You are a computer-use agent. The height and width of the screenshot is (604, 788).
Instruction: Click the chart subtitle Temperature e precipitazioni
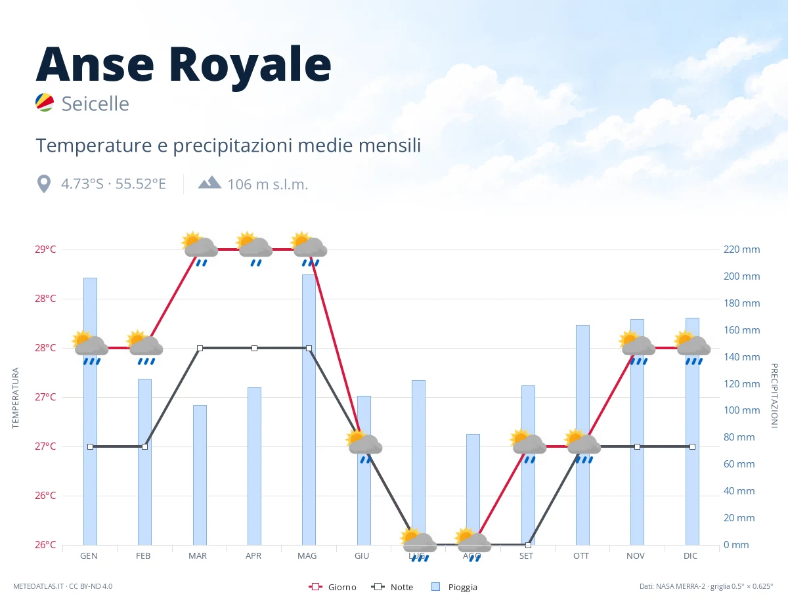tap(228, 146)
